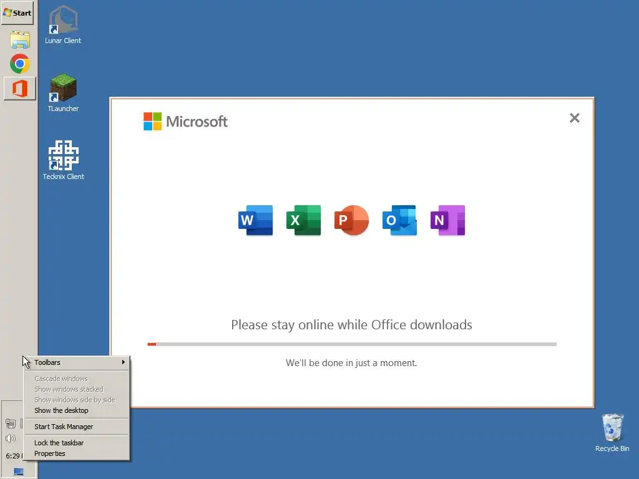Click the Excel icon in the installer

[304, 220]
